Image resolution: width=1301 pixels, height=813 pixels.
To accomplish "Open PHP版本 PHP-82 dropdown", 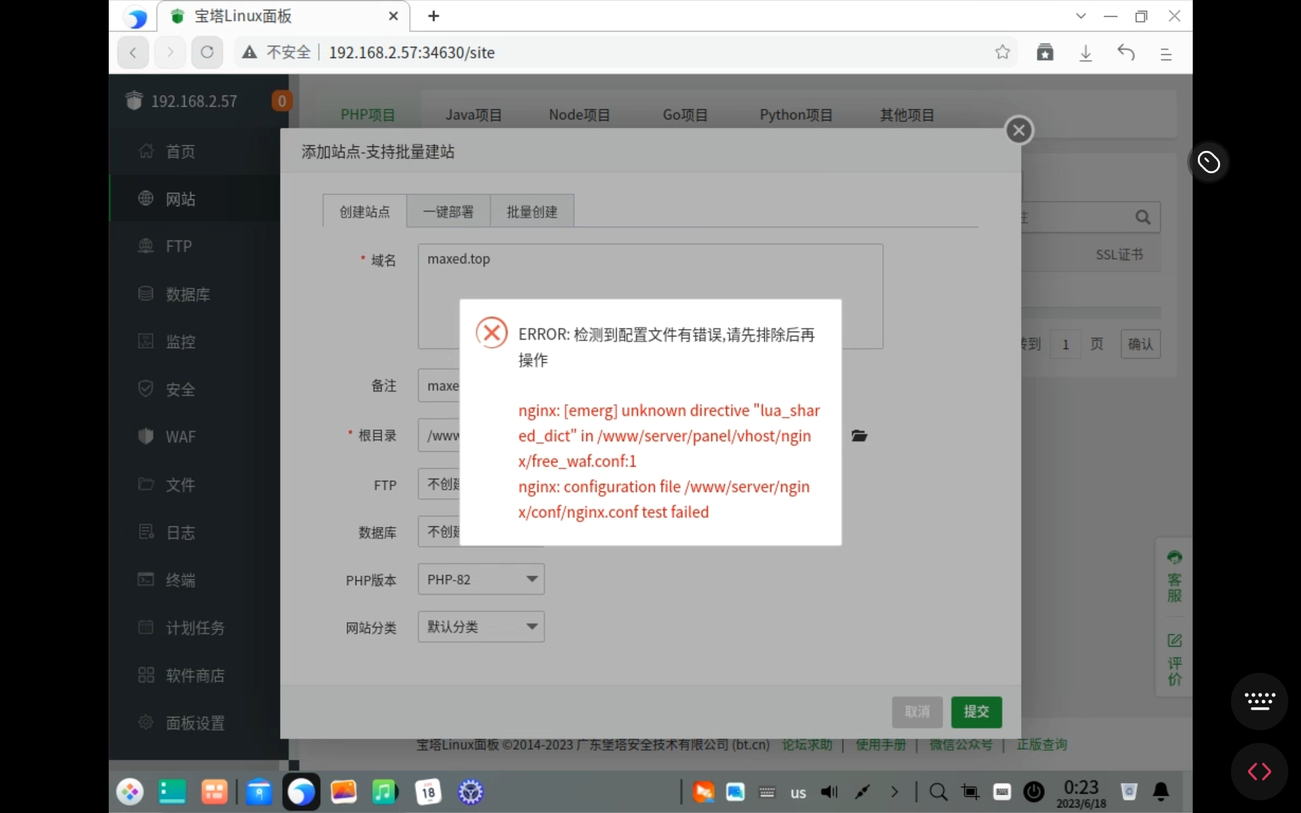I will (481, 579).
